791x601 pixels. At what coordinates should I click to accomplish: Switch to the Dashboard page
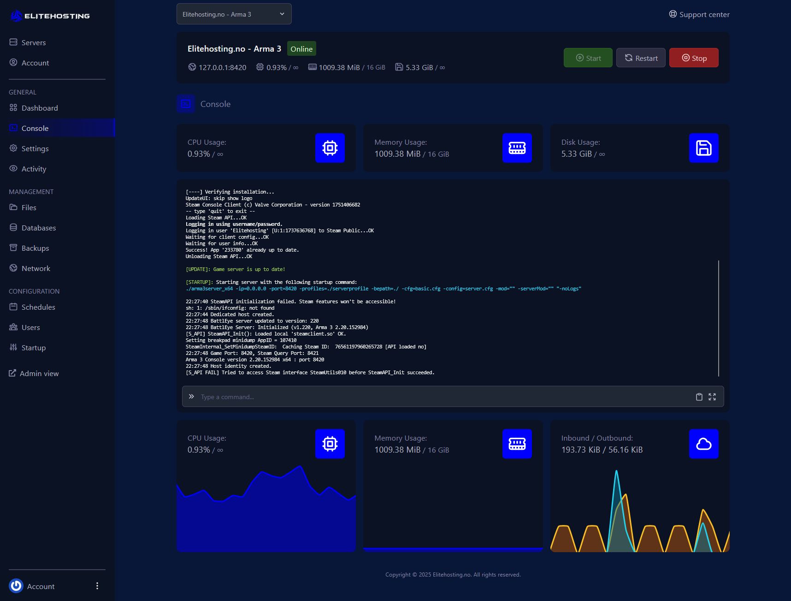point(39,108)
